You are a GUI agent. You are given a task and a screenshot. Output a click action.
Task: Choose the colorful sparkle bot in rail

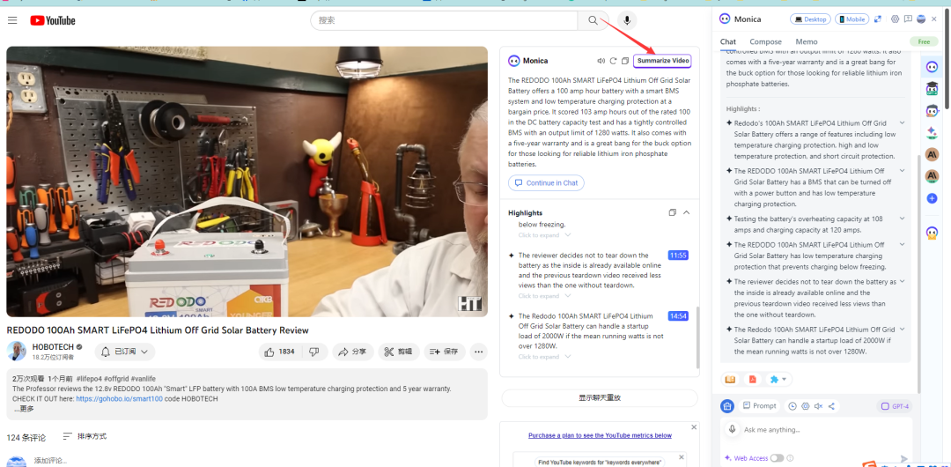tap(933, 132)
